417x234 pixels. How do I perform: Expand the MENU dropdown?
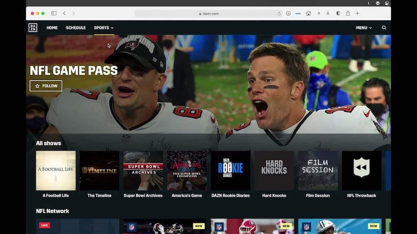point(364,28)
